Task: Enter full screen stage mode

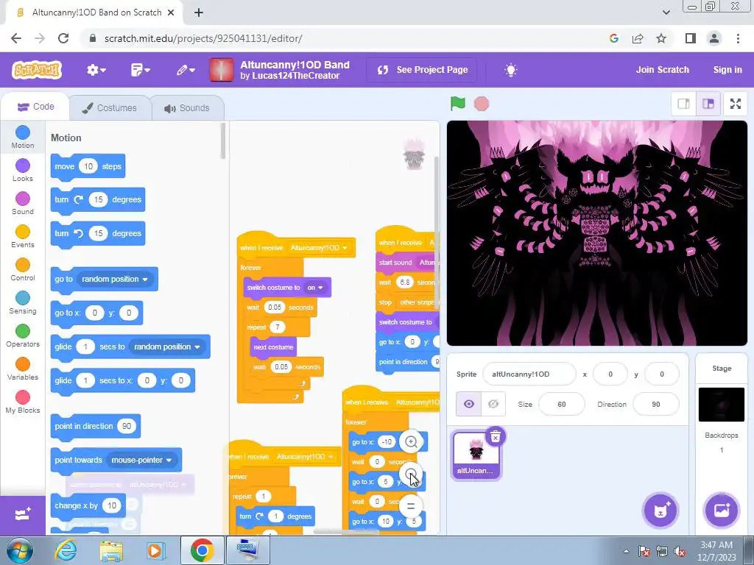Action: tap(736, 104)
